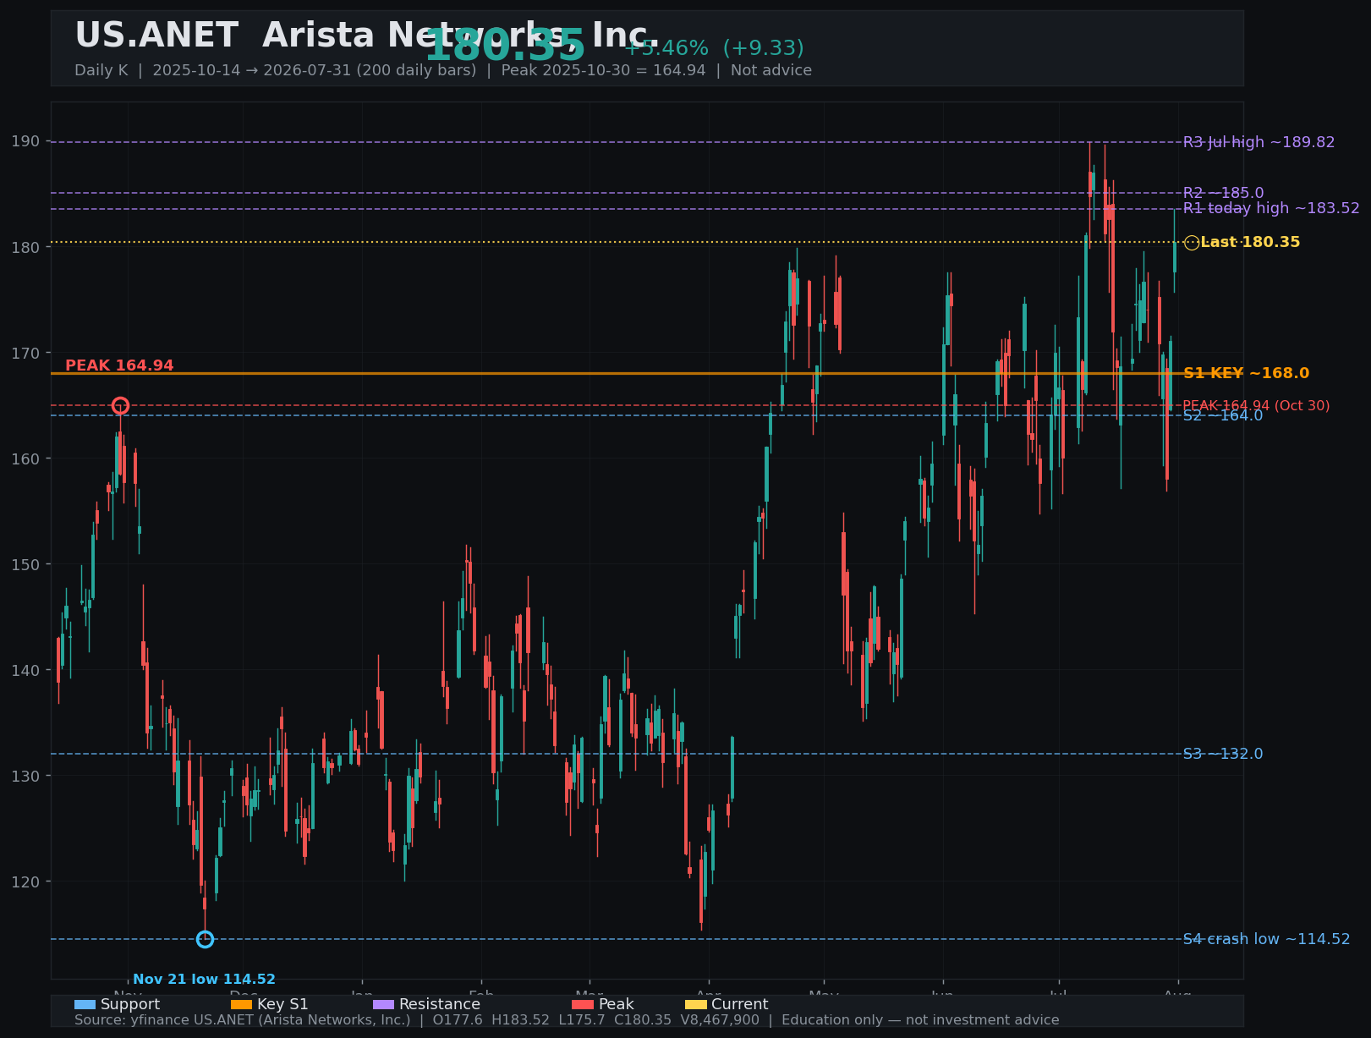
Task: Click the blue Support legend swatch
Action: click(x=85, y=1004)
